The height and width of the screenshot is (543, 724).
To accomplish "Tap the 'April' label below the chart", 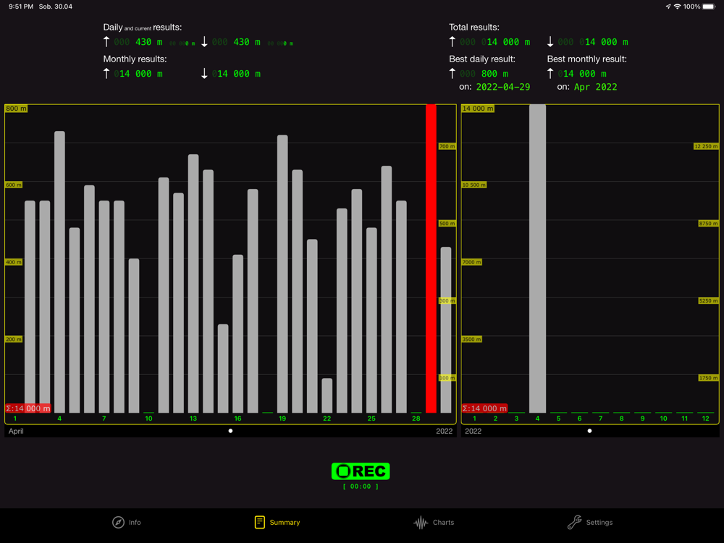I will coord(16,431).
